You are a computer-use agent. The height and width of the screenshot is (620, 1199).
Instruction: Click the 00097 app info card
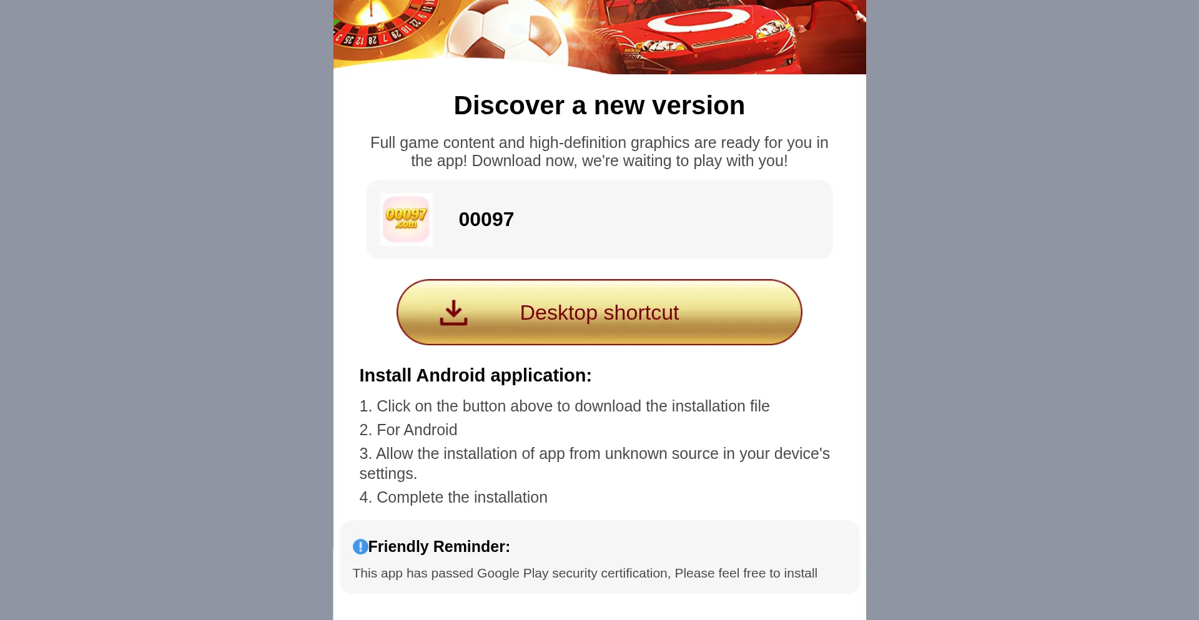click(x=599, y=219)
